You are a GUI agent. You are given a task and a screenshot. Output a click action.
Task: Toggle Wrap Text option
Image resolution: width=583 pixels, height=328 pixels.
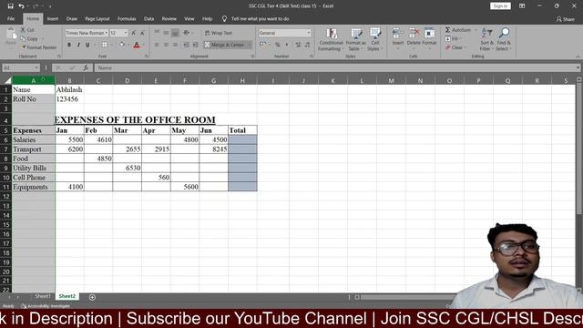point(219,33)
